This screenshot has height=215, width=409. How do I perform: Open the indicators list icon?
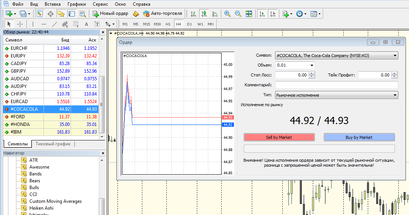click(x=286, y=14)
